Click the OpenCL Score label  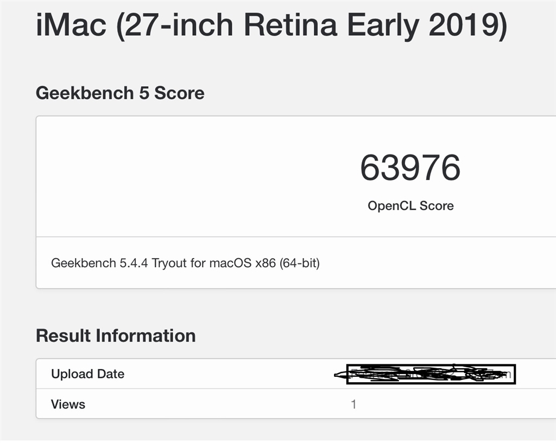410,205
